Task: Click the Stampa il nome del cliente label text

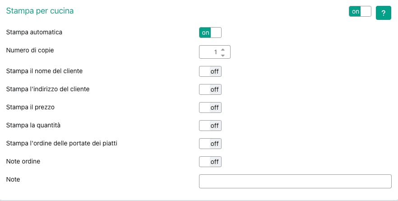Action: 44,71
